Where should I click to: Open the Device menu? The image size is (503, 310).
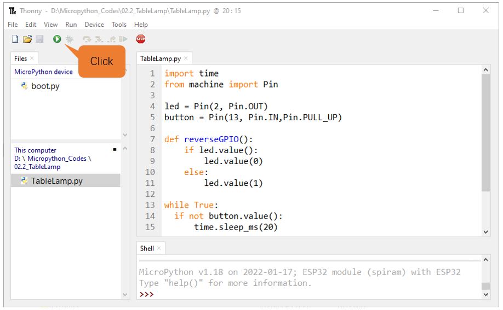pyautogui.click(x=94, y=25)
